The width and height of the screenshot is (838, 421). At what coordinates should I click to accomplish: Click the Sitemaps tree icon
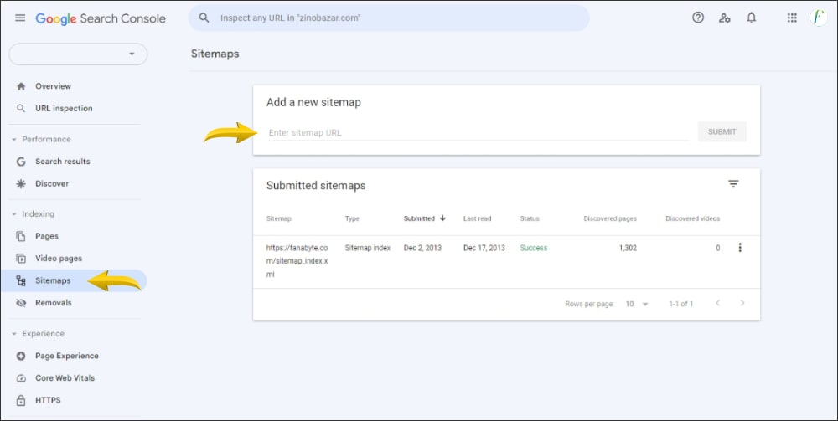click(x=21, y=280)
